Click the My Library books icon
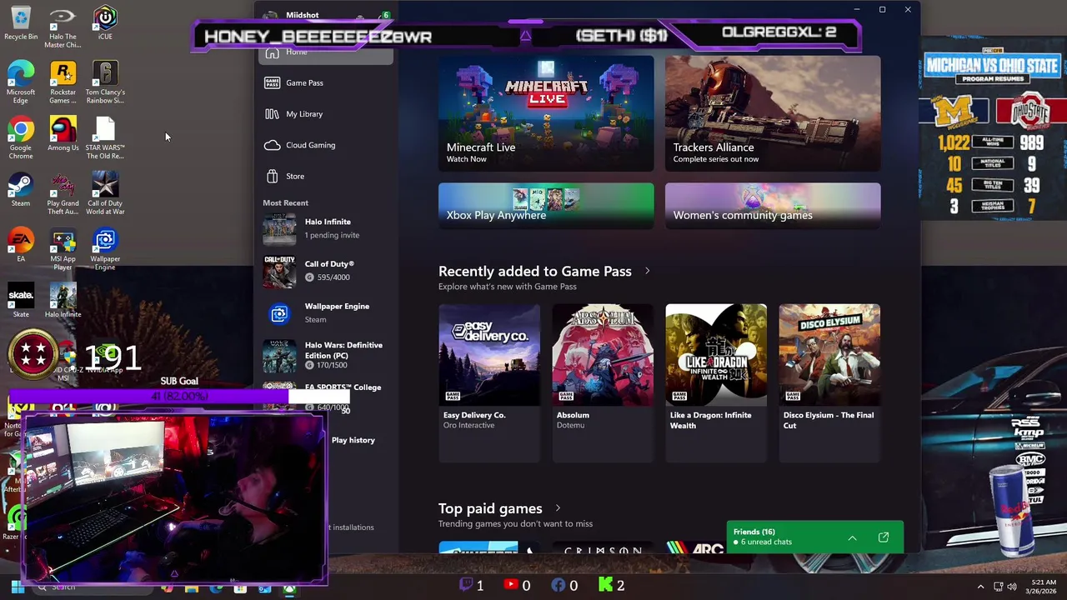The height and width of the screenshot is (600, 1067). point(272,114)
